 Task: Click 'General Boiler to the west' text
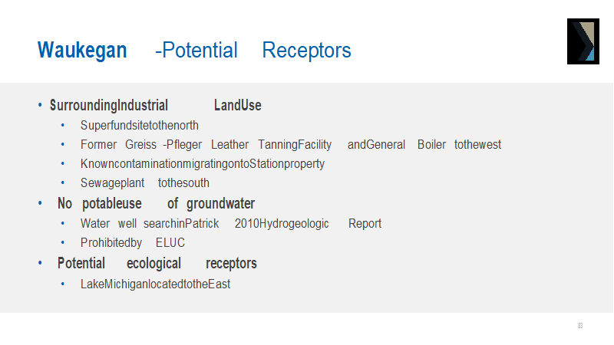(x=424, y=144)
